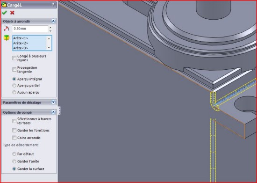This screenshot has width=257, height=183.
Task: Enable Congé à plusieurs rayons checkbox
Action: [14, 58]
